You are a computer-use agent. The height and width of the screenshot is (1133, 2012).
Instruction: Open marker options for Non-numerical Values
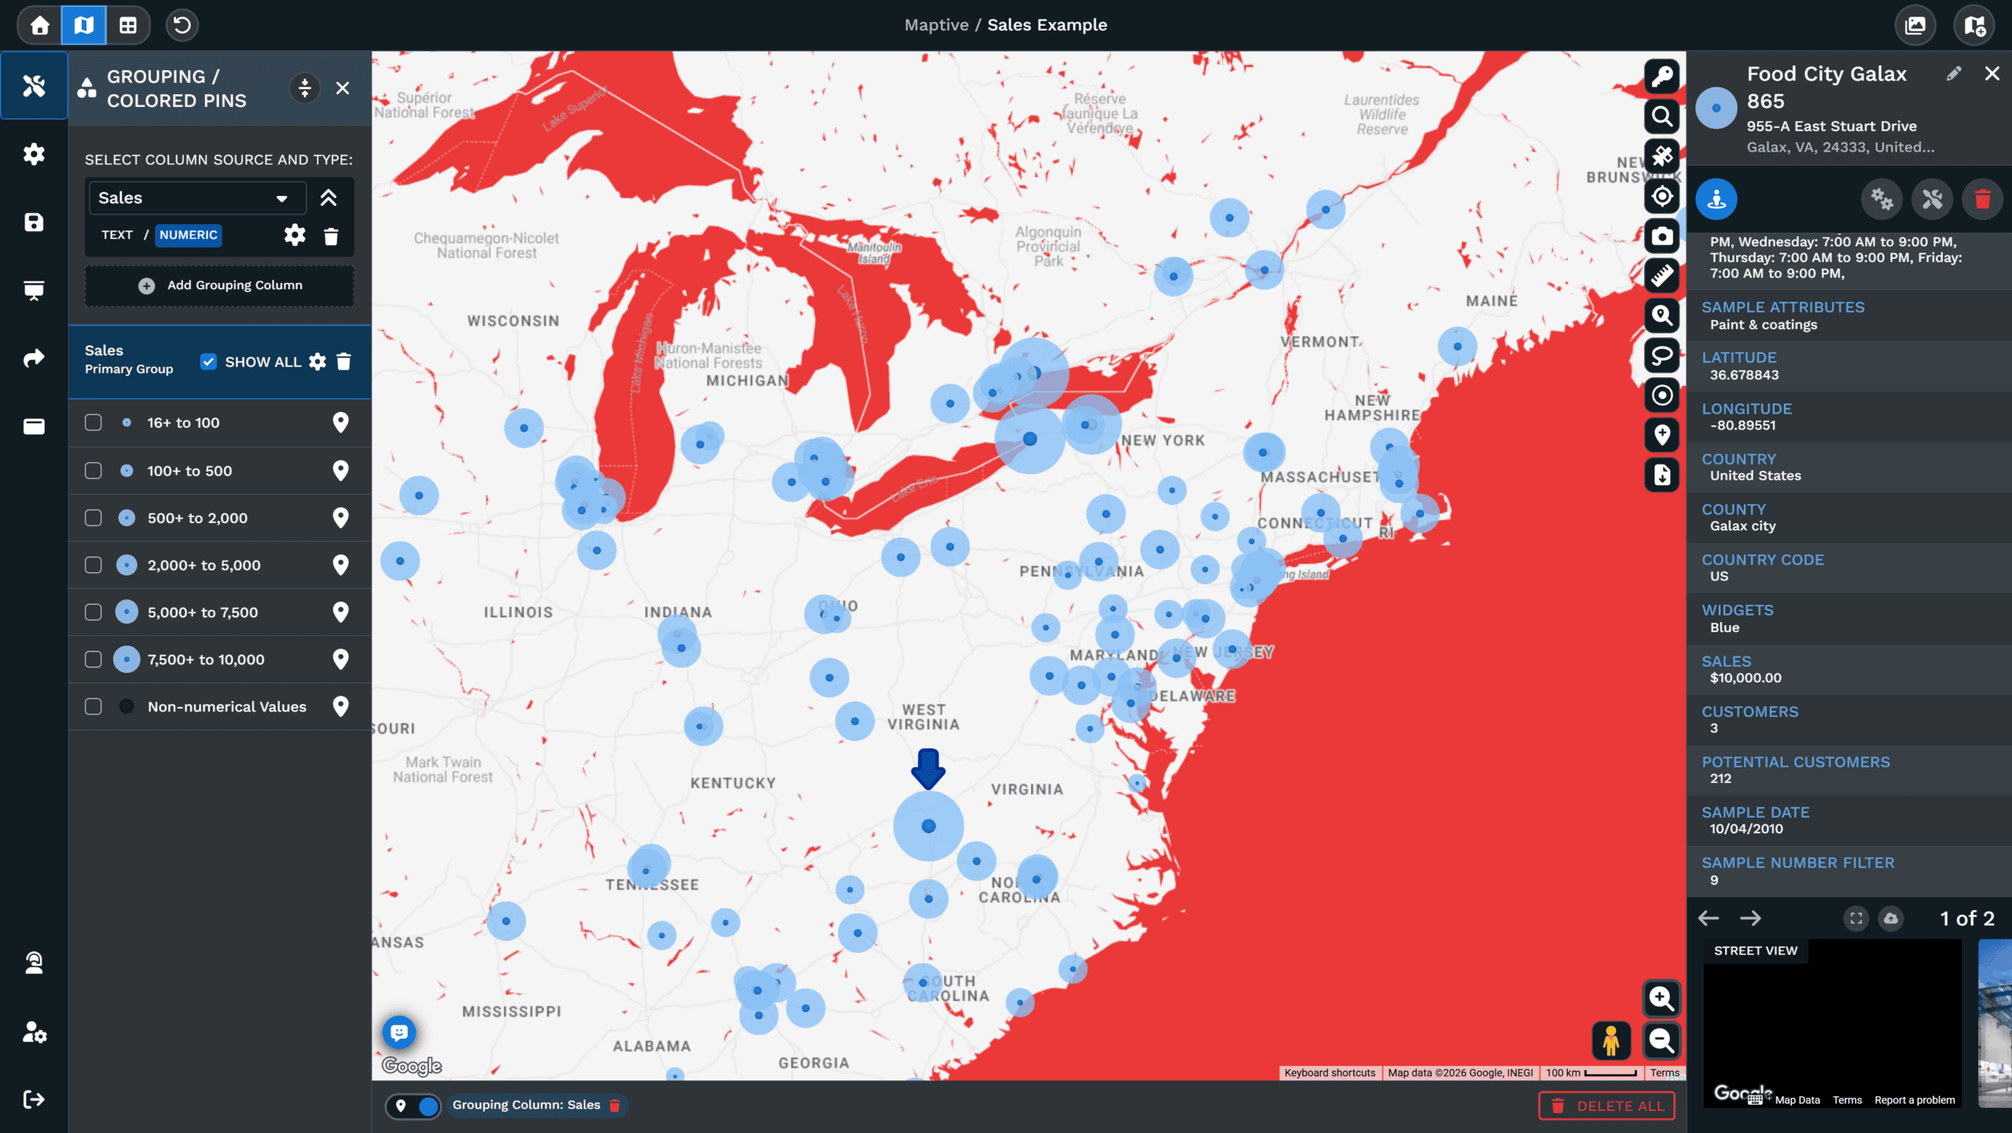(340, 707)
